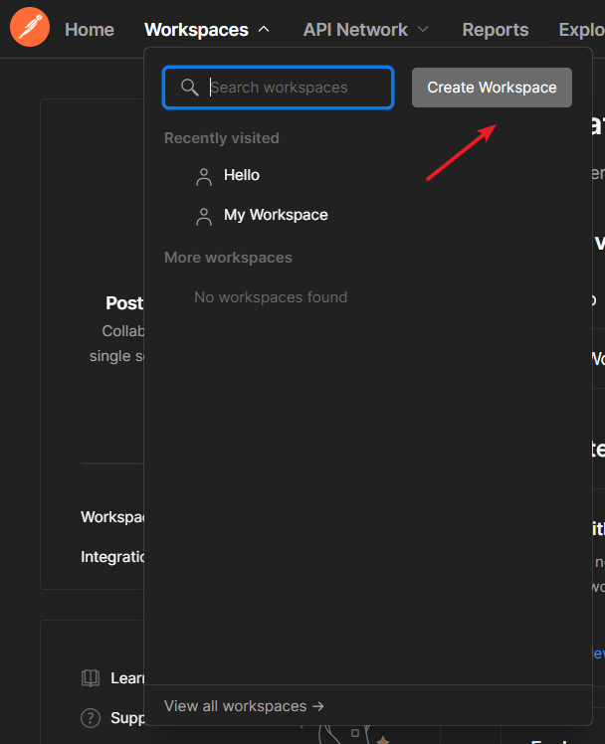Open My Workspace from recently visited
Screen dimensions: 605x744
pyautogui.click(x=276, y=215)
